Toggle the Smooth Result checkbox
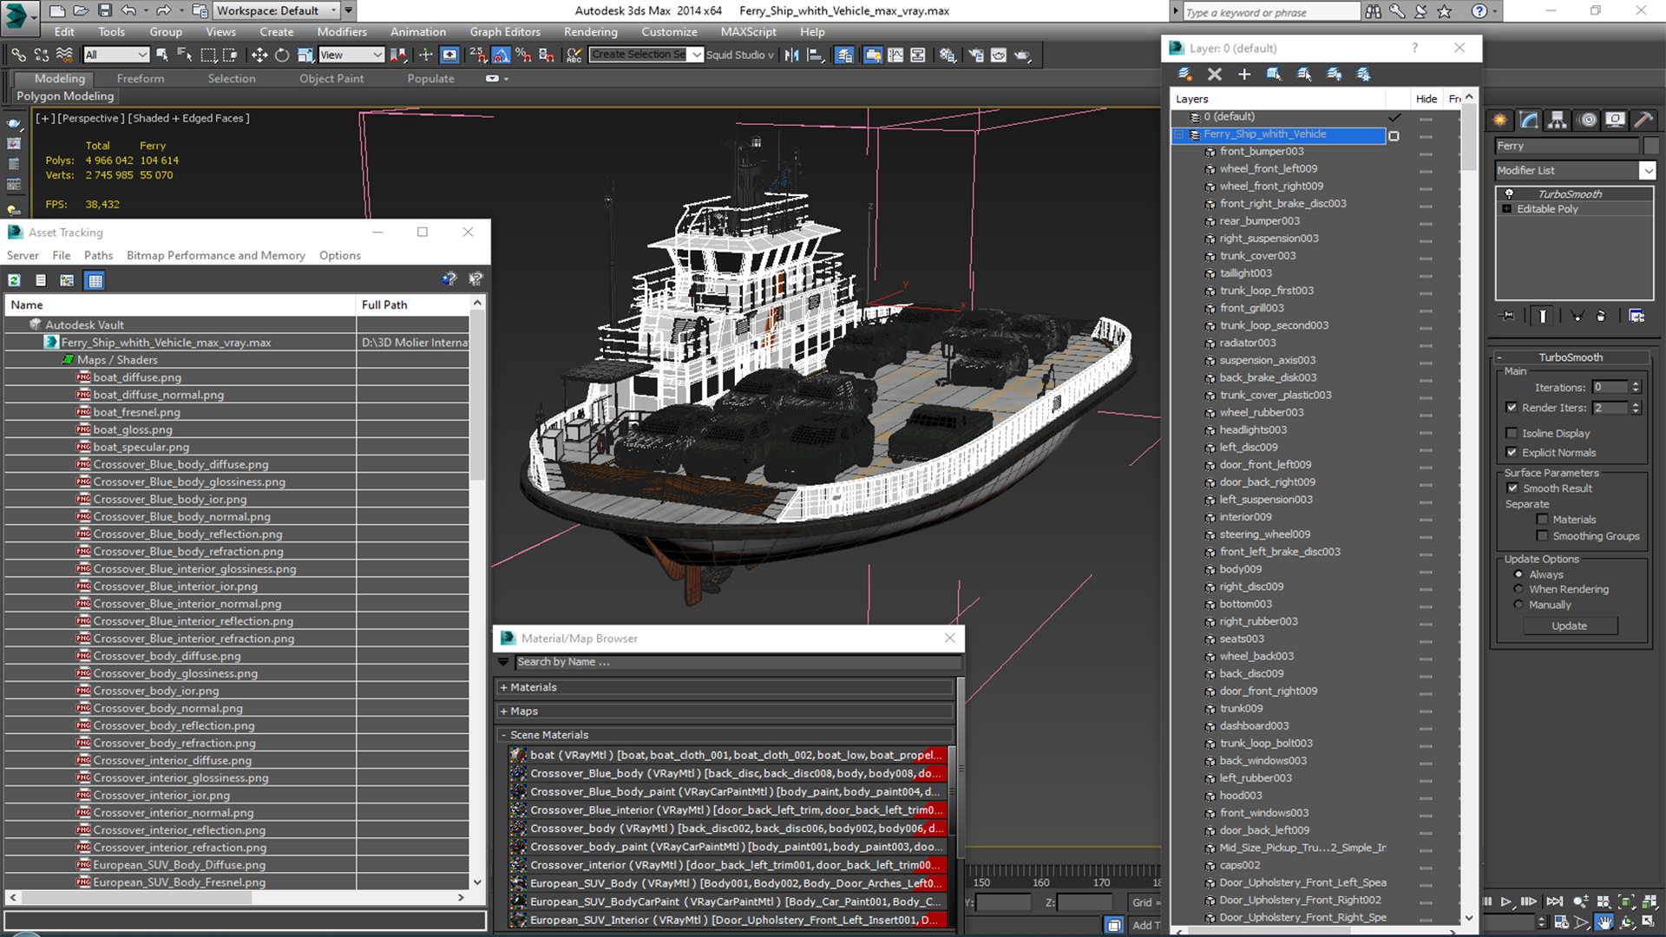Viewport: 1666px width, 937px height. [x=1512, y=488]
